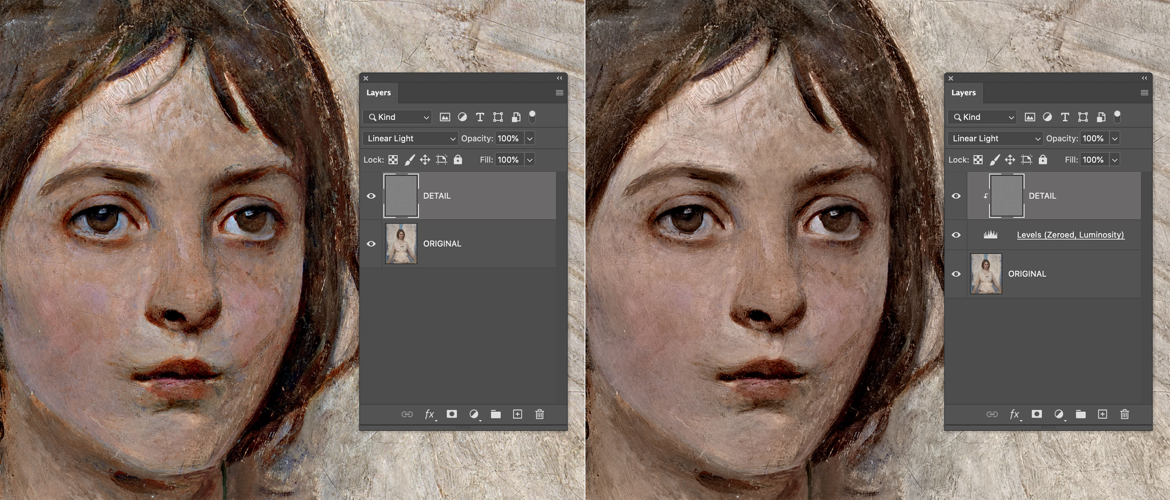
Task: Delete layer trash icon in right panel
Action: 1124,414
